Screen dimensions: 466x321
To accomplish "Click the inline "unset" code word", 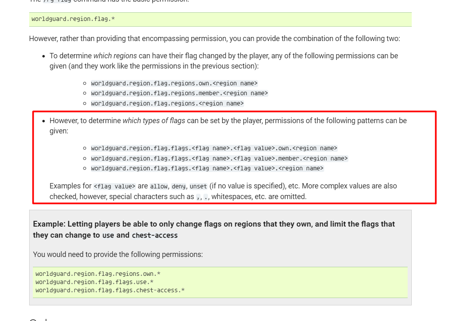I will tap(198, 186).
